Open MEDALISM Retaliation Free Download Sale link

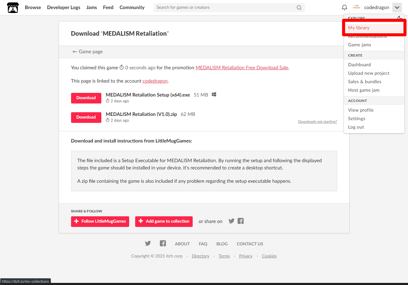click(242, 68)
